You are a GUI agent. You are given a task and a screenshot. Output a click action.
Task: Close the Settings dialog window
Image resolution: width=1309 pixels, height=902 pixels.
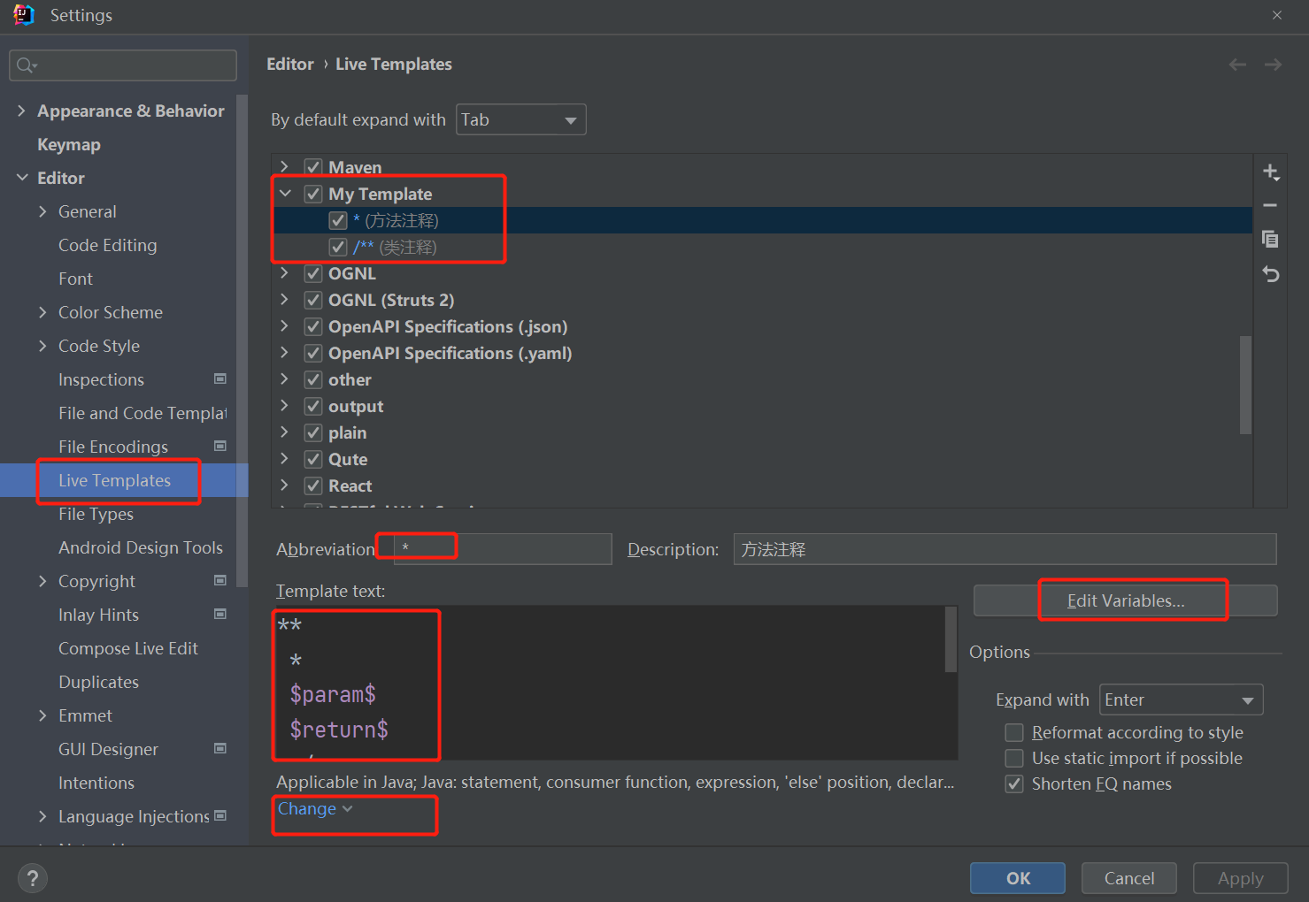(x=1277, y=15)
